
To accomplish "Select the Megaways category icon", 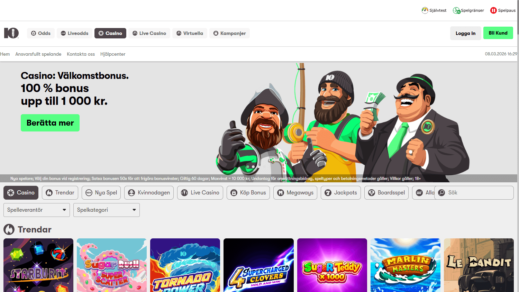I will (x=280, y=193).
